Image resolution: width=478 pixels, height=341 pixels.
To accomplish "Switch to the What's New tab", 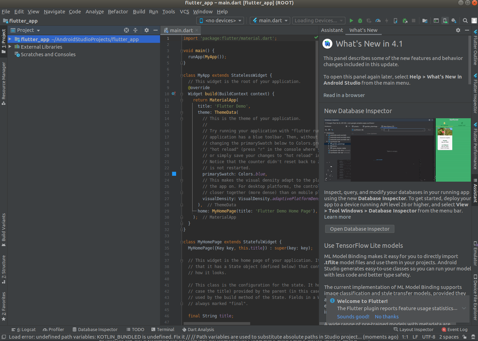I will (363, 30).
